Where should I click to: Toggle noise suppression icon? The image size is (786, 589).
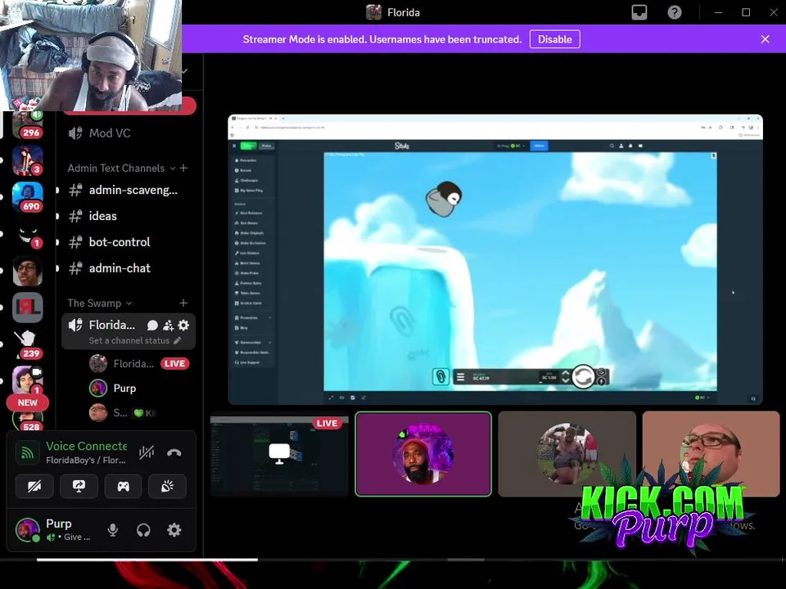[147, 452]
